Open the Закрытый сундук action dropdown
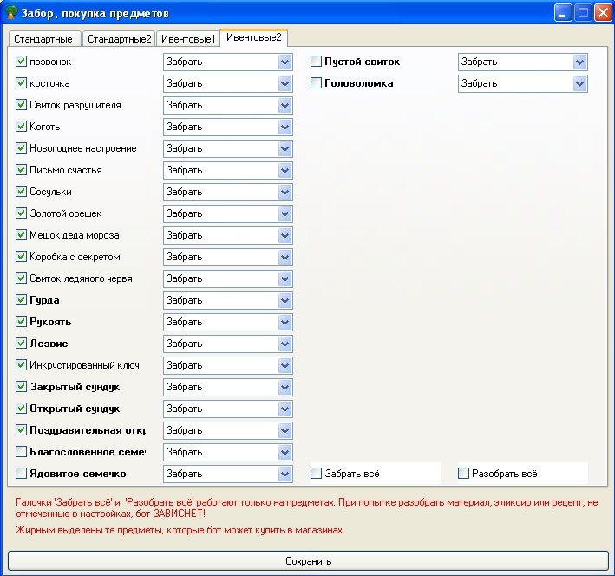 285,387
